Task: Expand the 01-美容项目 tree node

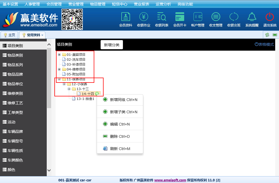Action: point(59,54)
